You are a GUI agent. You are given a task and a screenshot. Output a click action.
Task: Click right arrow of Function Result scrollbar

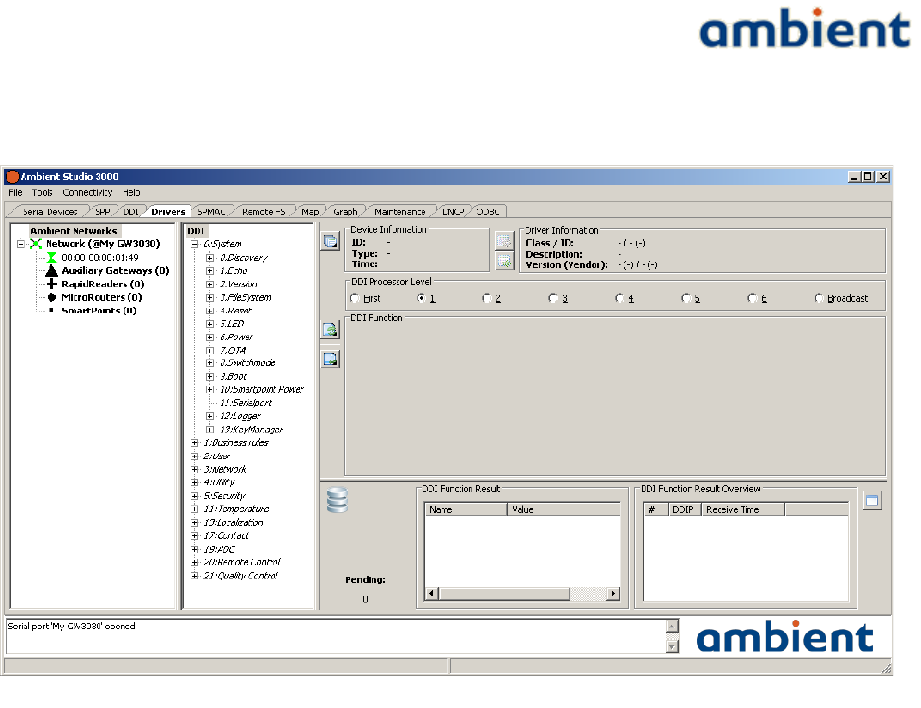pyautogui.click(x=613, y=593)
